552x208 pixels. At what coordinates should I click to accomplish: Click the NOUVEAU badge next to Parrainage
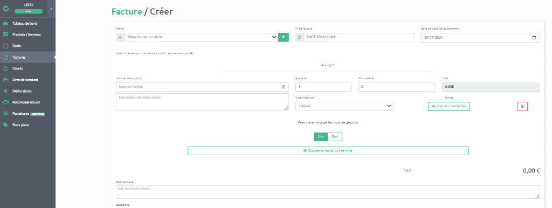pyautogui.click(x=38, y=114)
